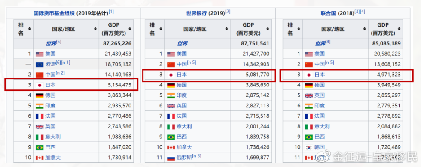Click the US flag in the IMF table
The width and height of the screenshot is (421, 167).
click(40, 54)
